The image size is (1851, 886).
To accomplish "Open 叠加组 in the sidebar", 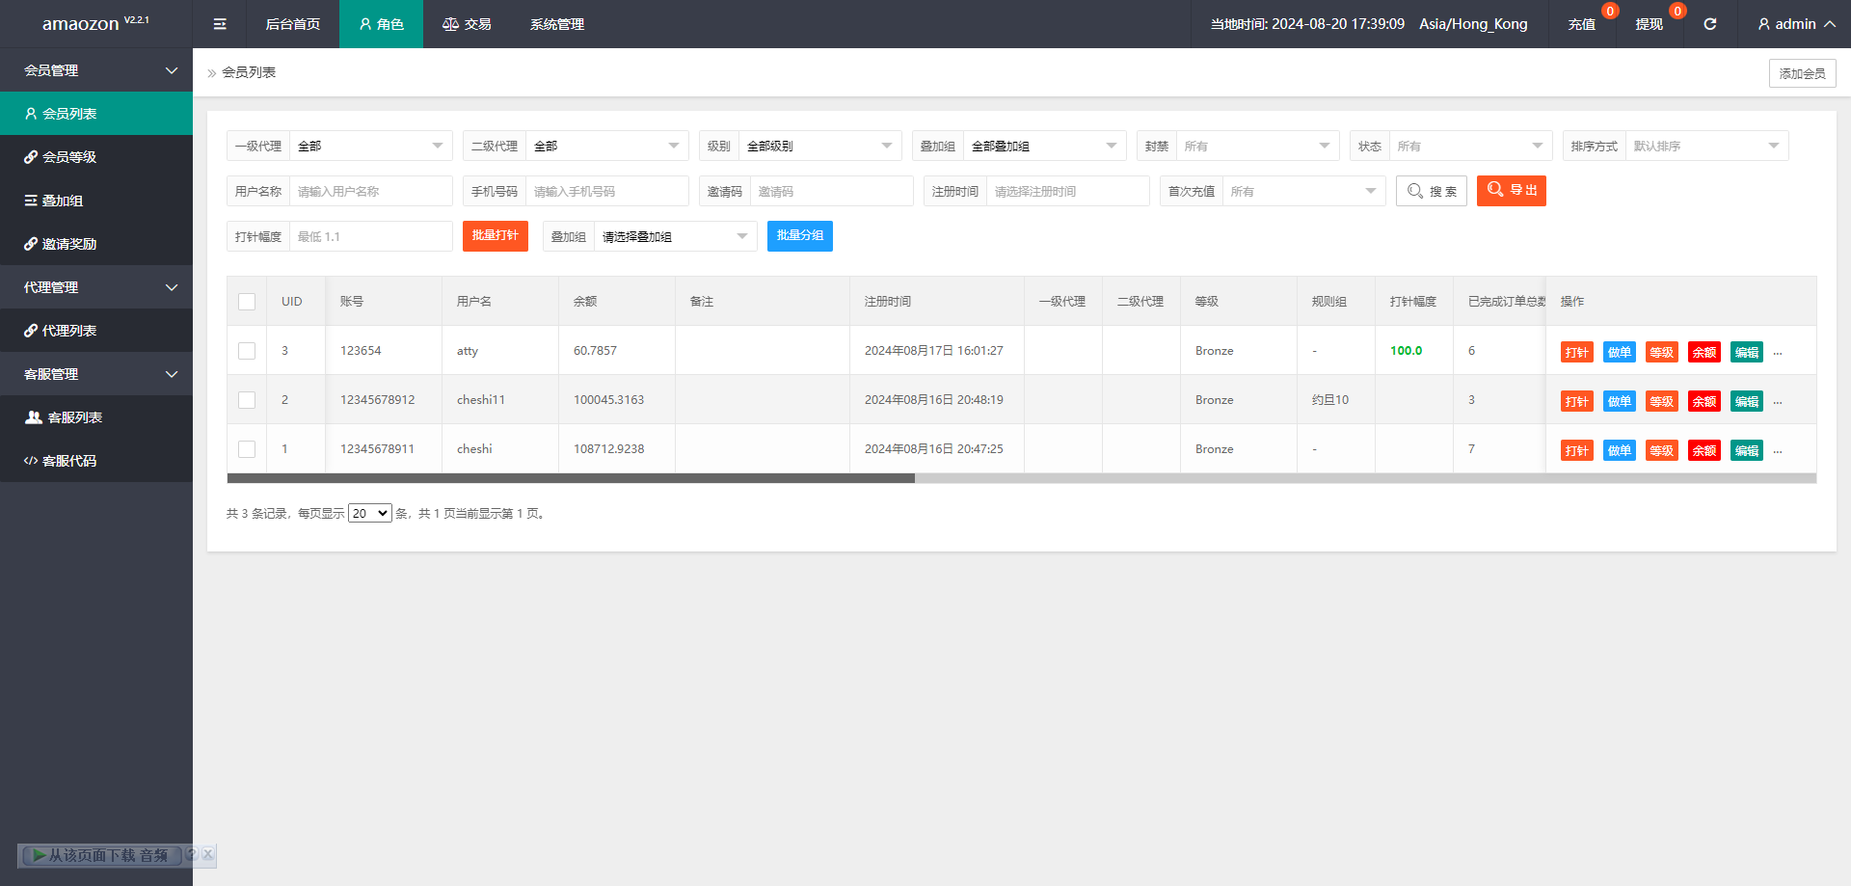I will point(63,201).
